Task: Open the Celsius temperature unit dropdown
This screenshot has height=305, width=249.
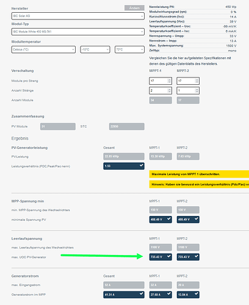Action: 43,49
